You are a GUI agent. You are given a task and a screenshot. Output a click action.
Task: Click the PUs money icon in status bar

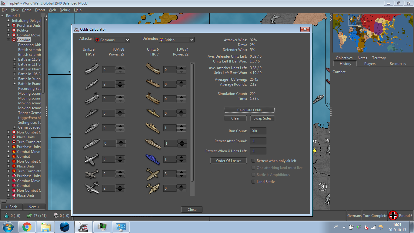click(29, 215)
